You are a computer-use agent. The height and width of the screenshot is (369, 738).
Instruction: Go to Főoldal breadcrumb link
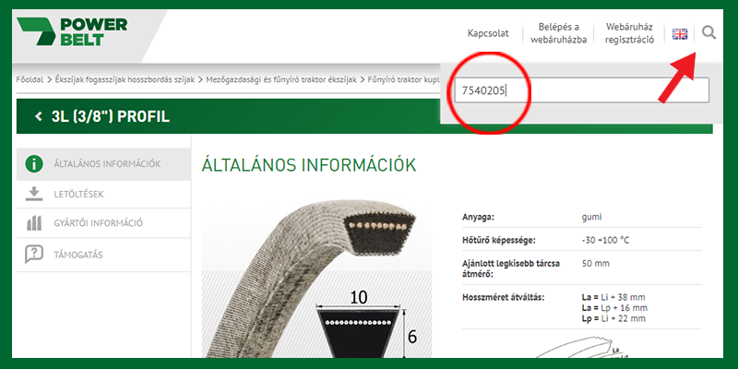[x=30, y=79]
